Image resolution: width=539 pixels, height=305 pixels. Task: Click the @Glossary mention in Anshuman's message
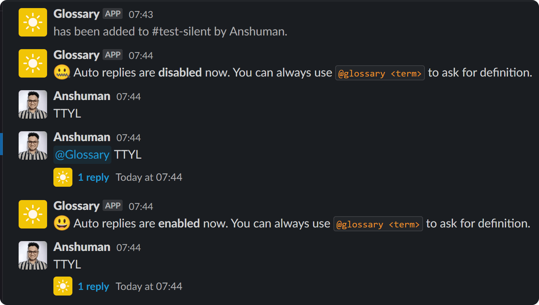[x=82, y=154]
